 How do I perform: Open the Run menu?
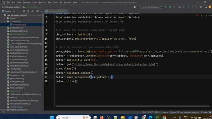[50, 2]
